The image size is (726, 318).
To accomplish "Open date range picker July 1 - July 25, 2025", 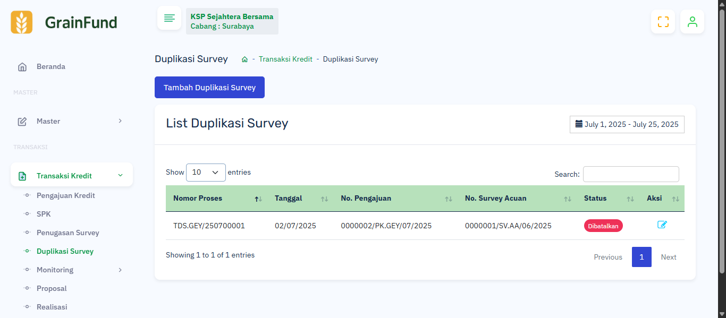I will (627, 124).
